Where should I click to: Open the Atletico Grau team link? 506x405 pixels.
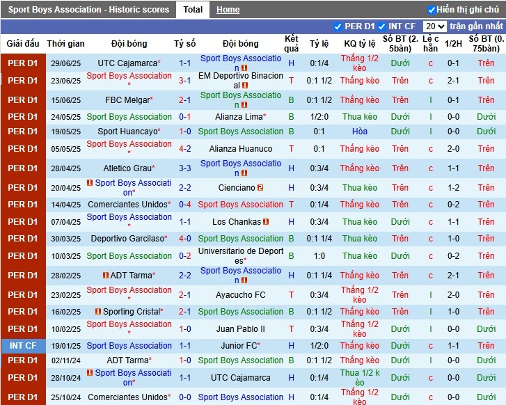click(127, 168)
